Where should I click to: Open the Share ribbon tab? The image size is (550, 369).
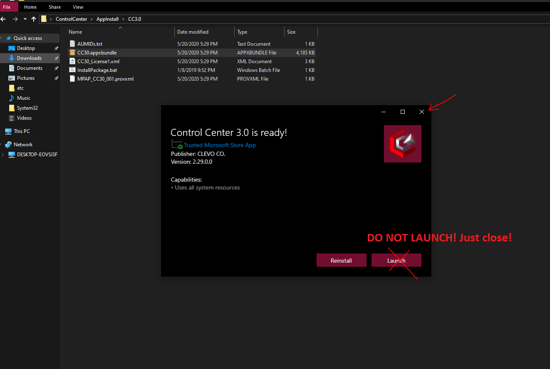55,7
